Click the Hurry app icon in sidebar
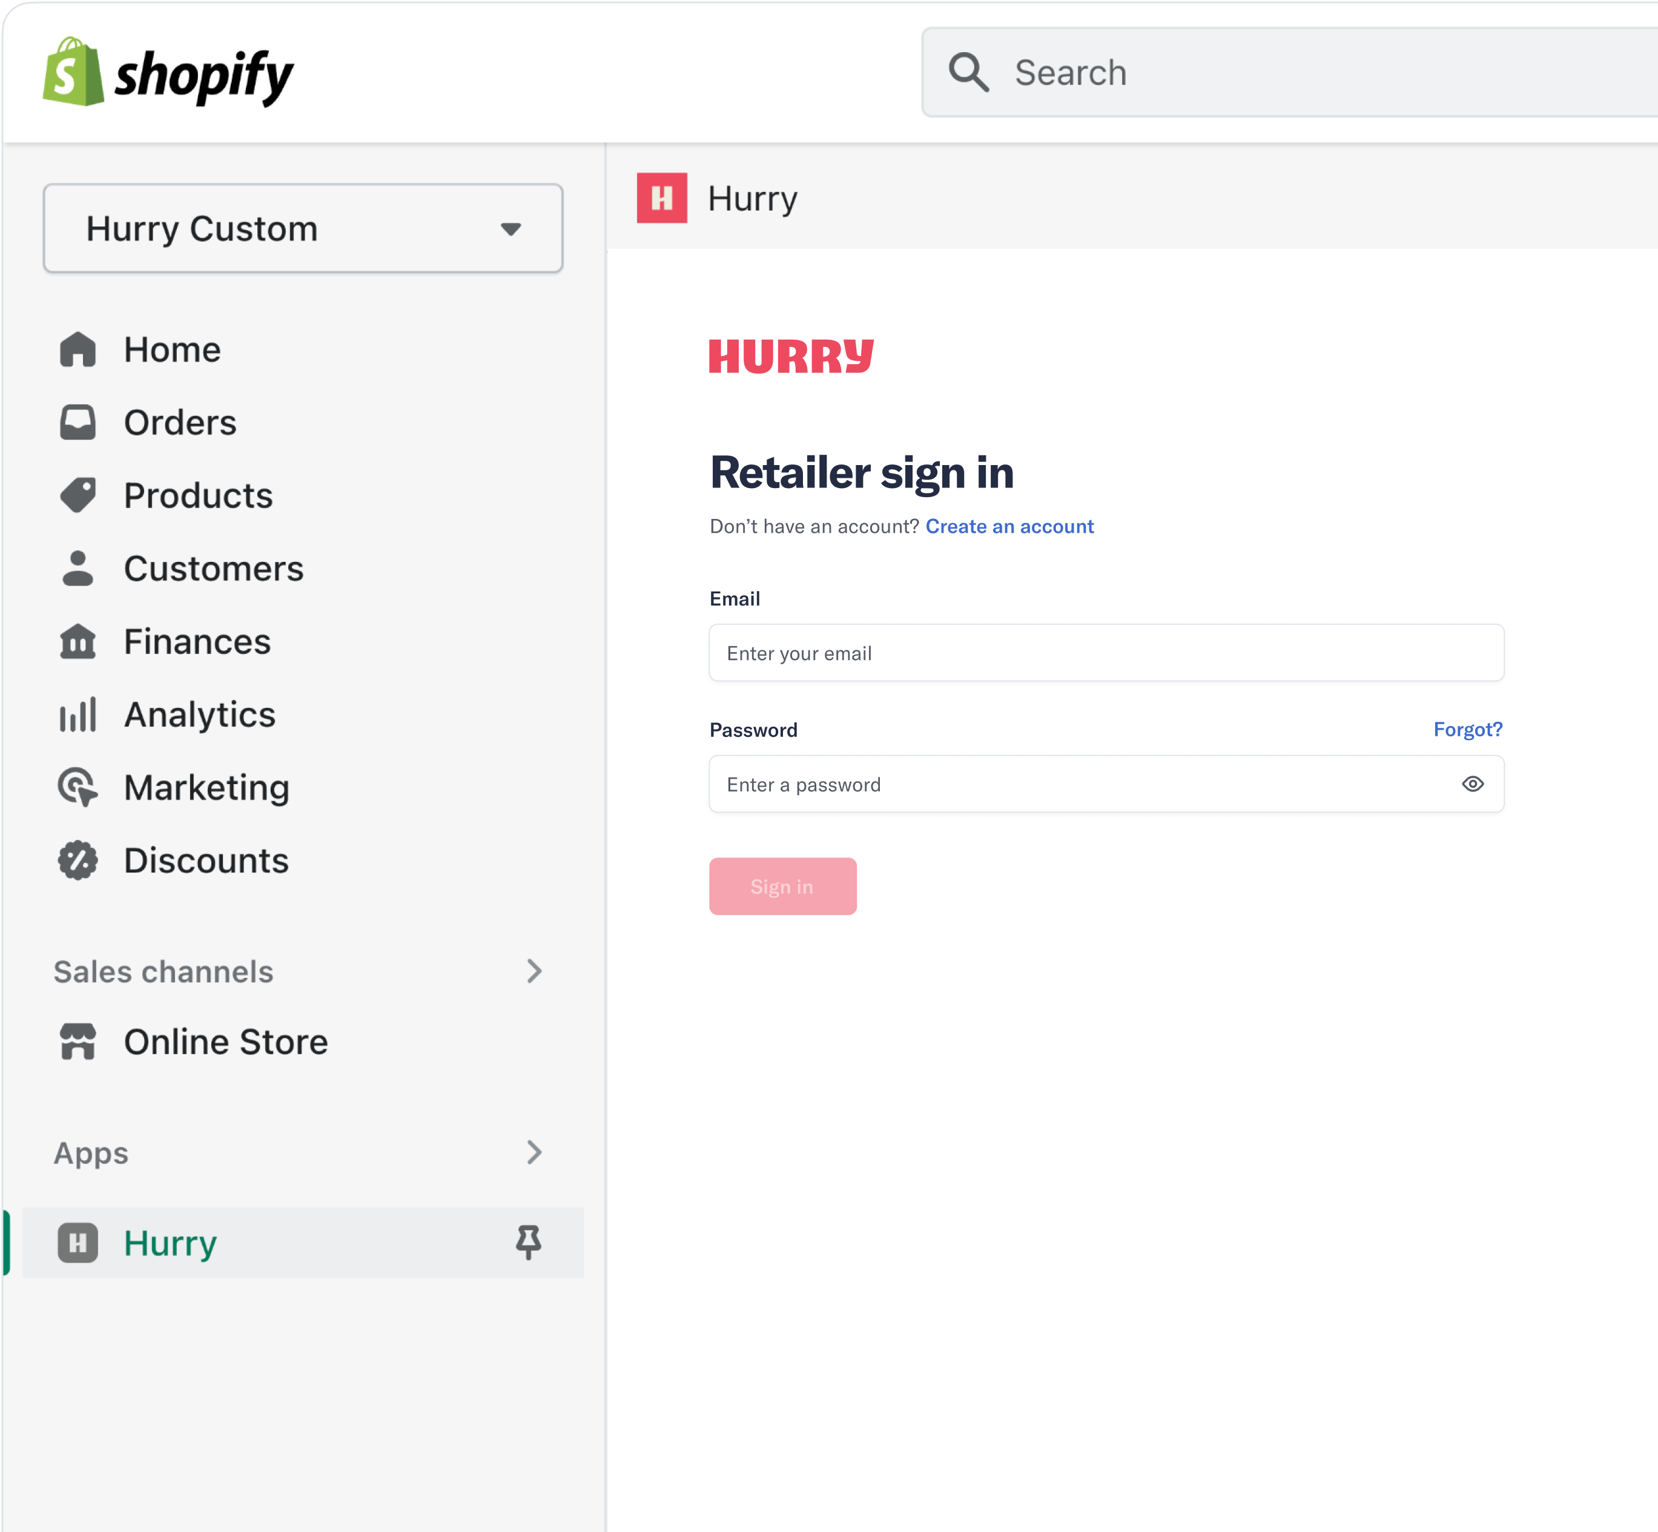The image size is (1658, 1532). (x=78, y=1243)
